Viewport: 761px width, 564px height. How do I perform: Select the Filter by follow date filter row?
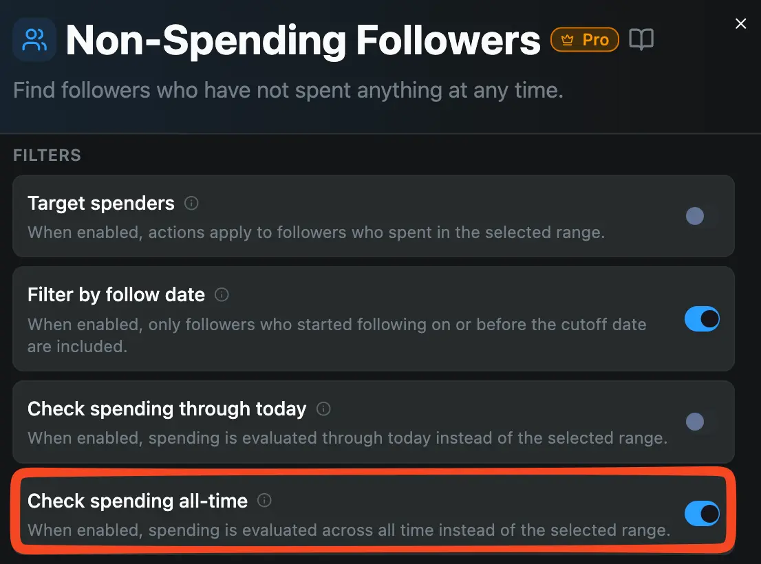[x=374, y=319]
